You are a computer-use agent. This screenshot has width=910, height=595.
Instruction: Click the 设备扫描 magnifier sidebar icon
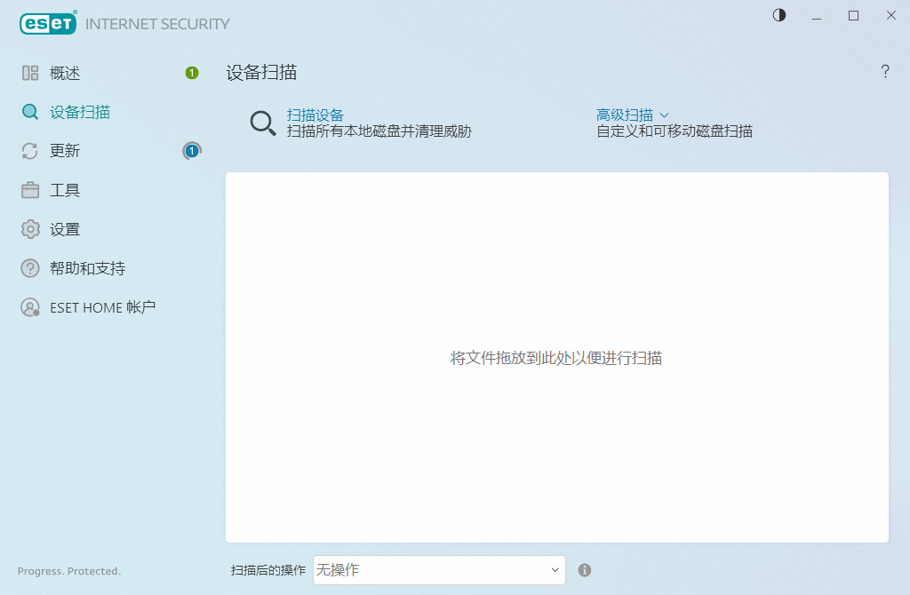pos(30,112)
